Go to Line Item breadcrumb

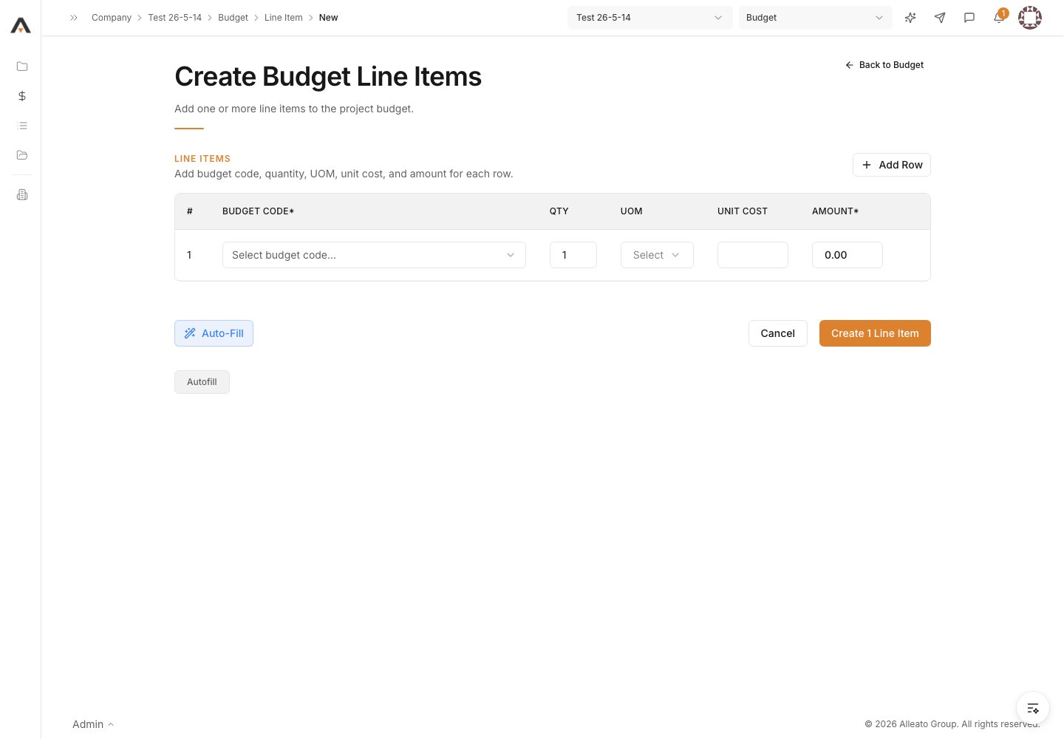(x=284, y=18)
